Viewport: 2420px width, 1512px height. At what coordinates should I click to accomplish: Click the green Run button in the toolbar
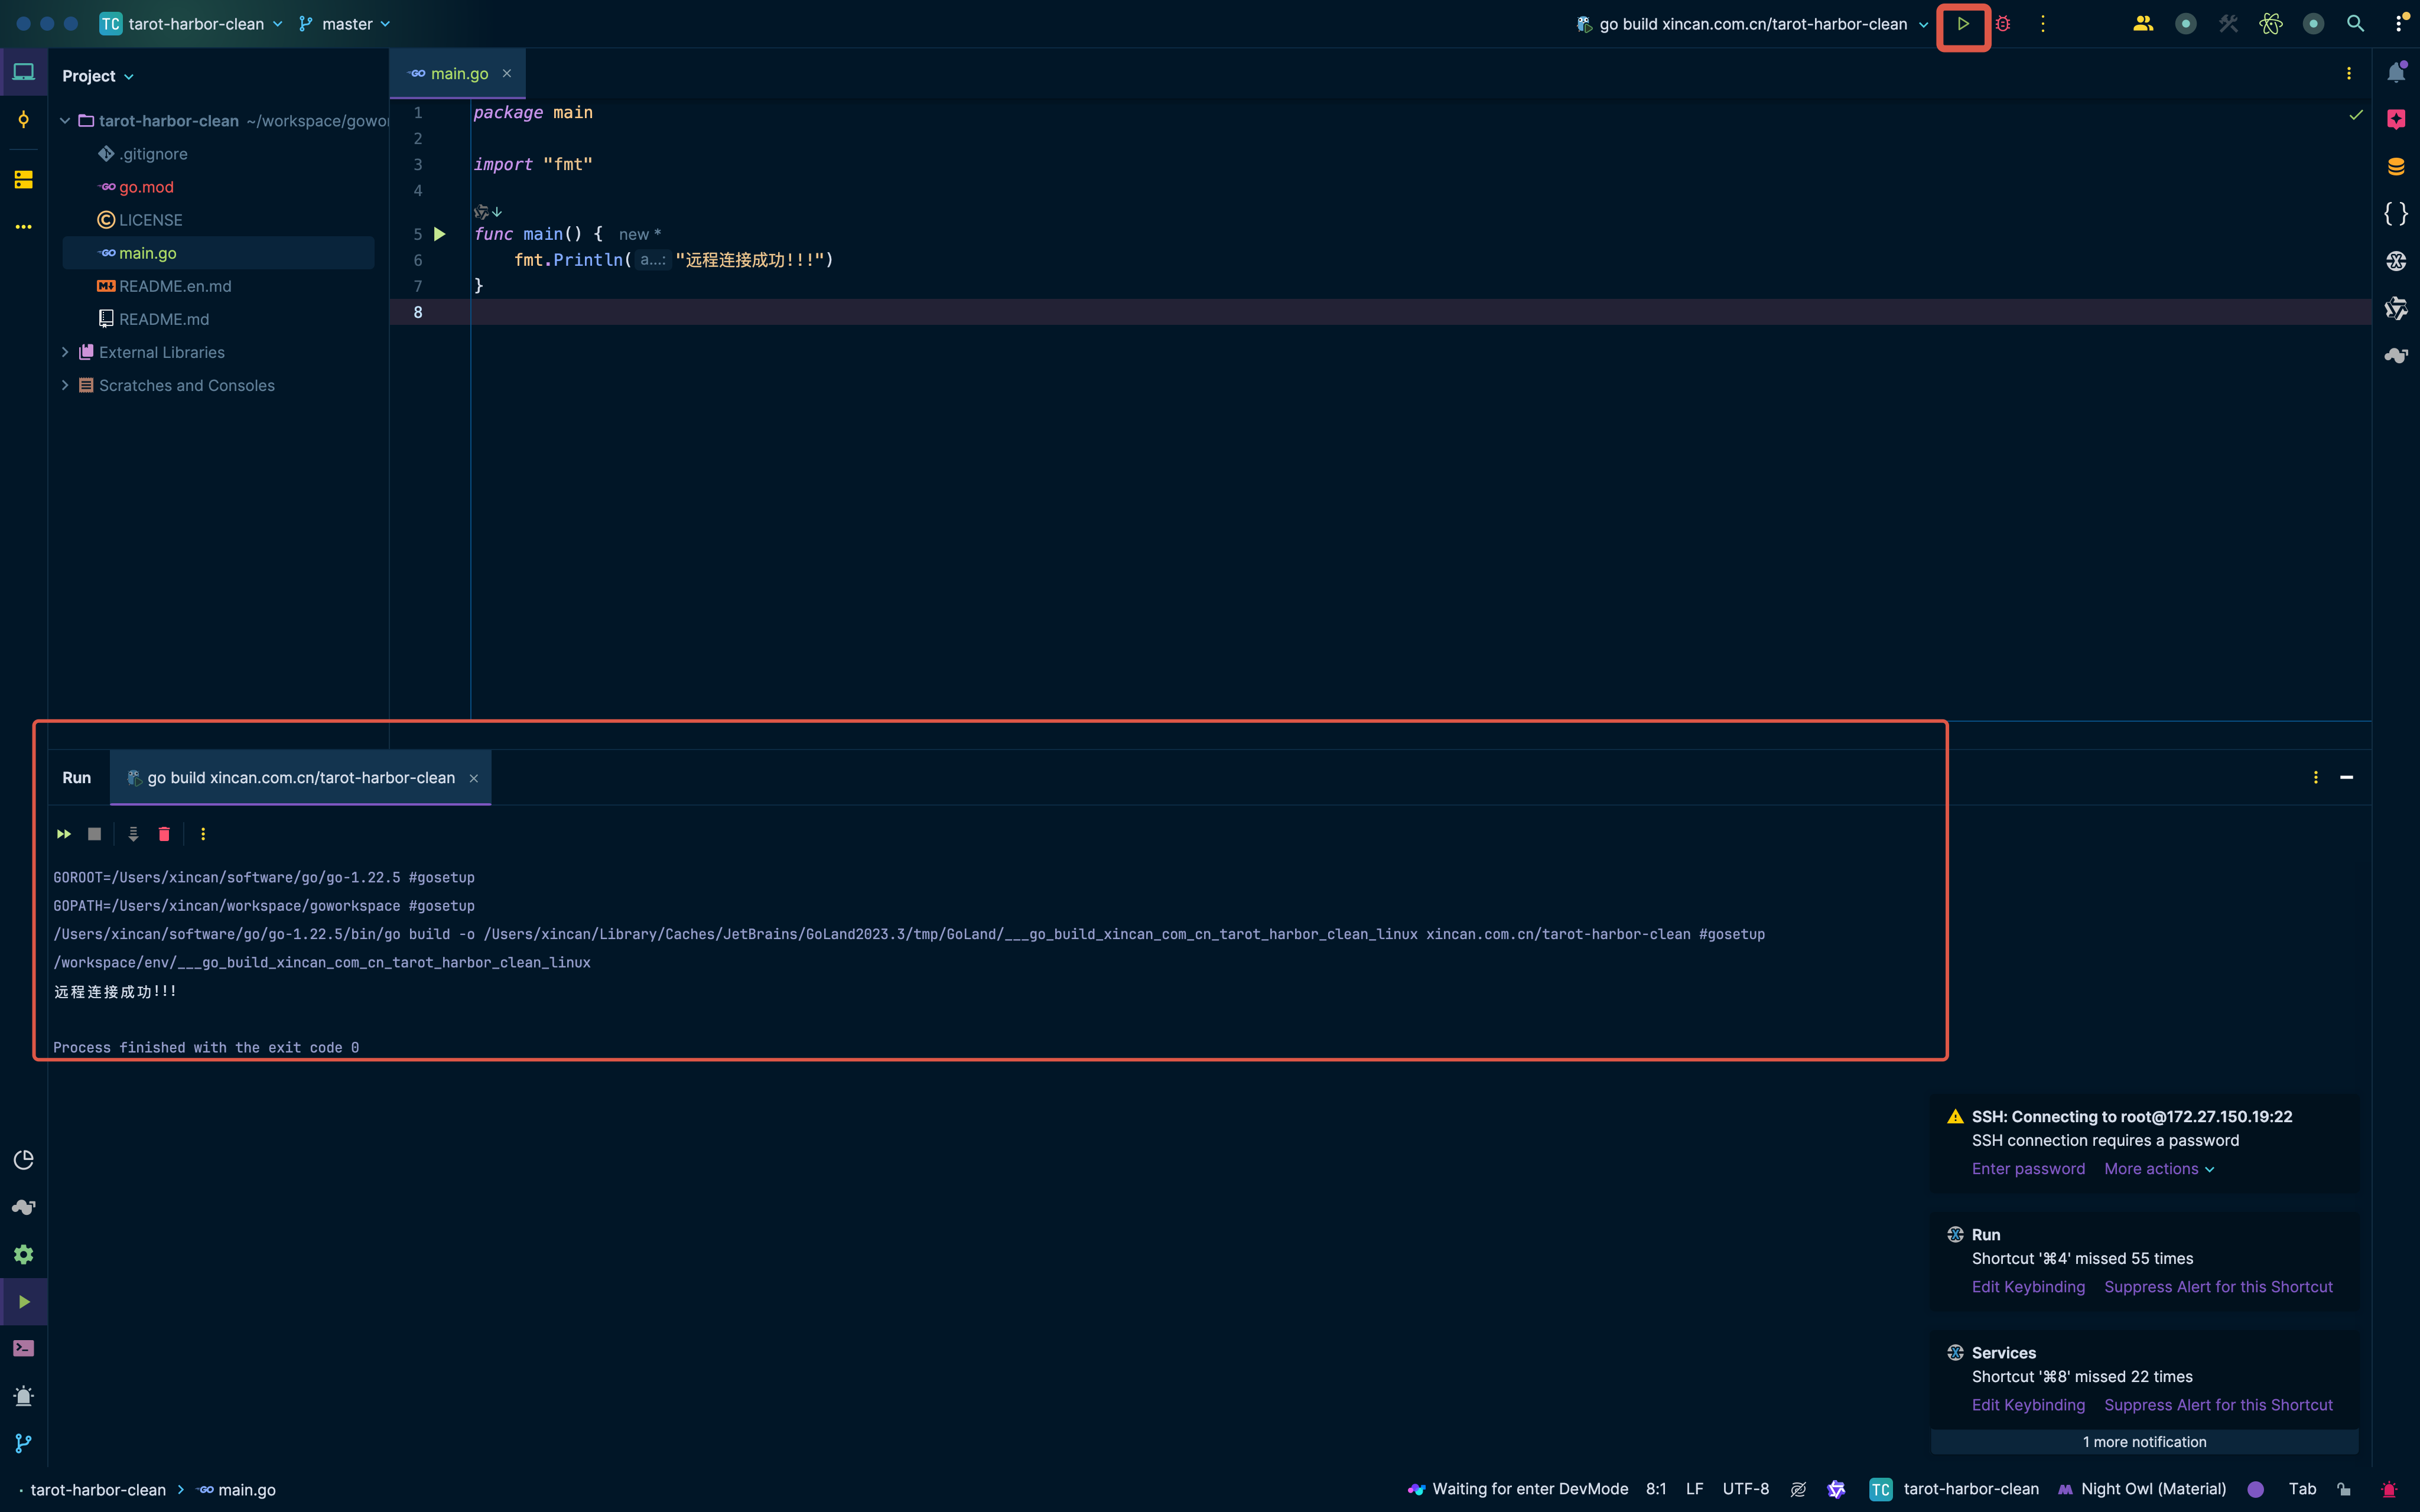click(x=1962, y=24)
